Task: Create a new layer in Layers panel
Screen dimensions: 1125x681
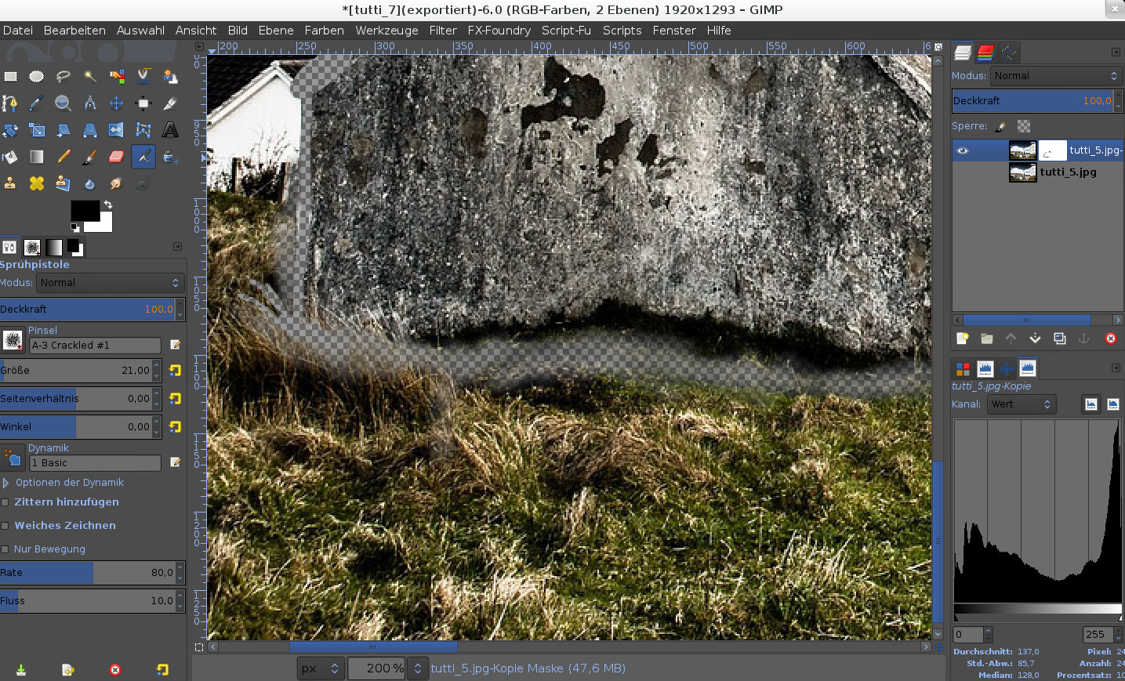Action: pos(962,339)
